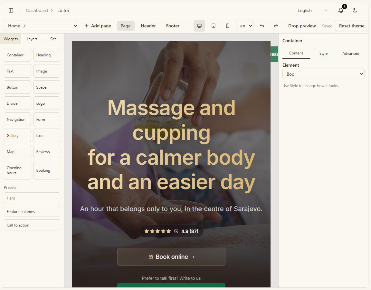
Task: Click Reset theme button
Action: pos(352,26)
